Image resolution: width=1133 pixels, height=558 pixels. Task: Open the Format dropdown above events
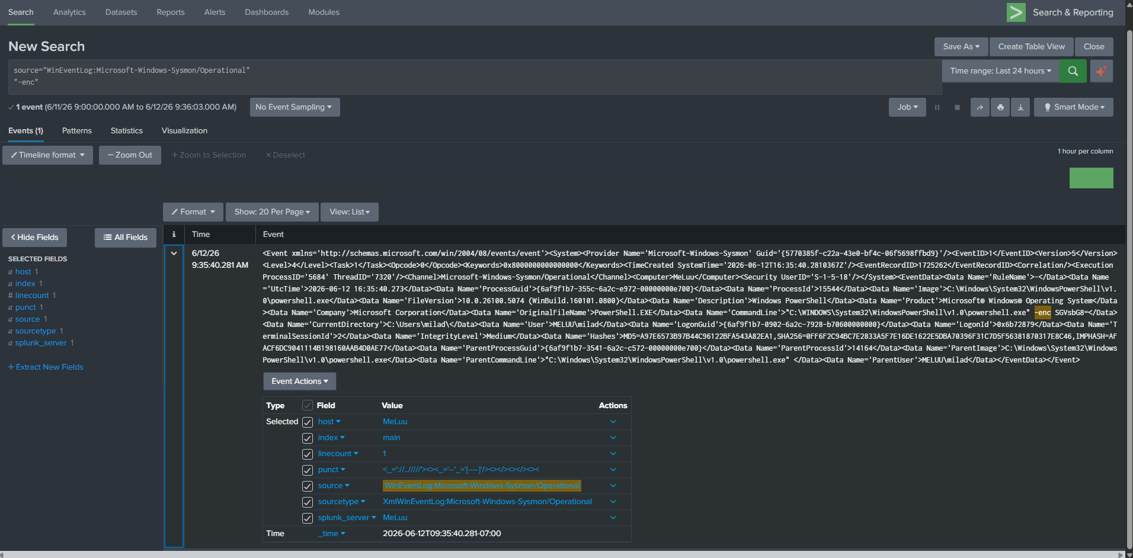click(193, 212)
